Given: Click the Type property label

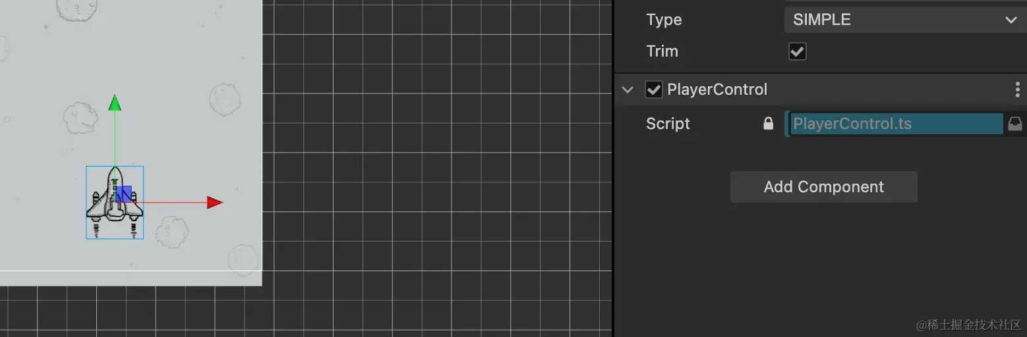Looking at the screenshot, I should [664, 20].
